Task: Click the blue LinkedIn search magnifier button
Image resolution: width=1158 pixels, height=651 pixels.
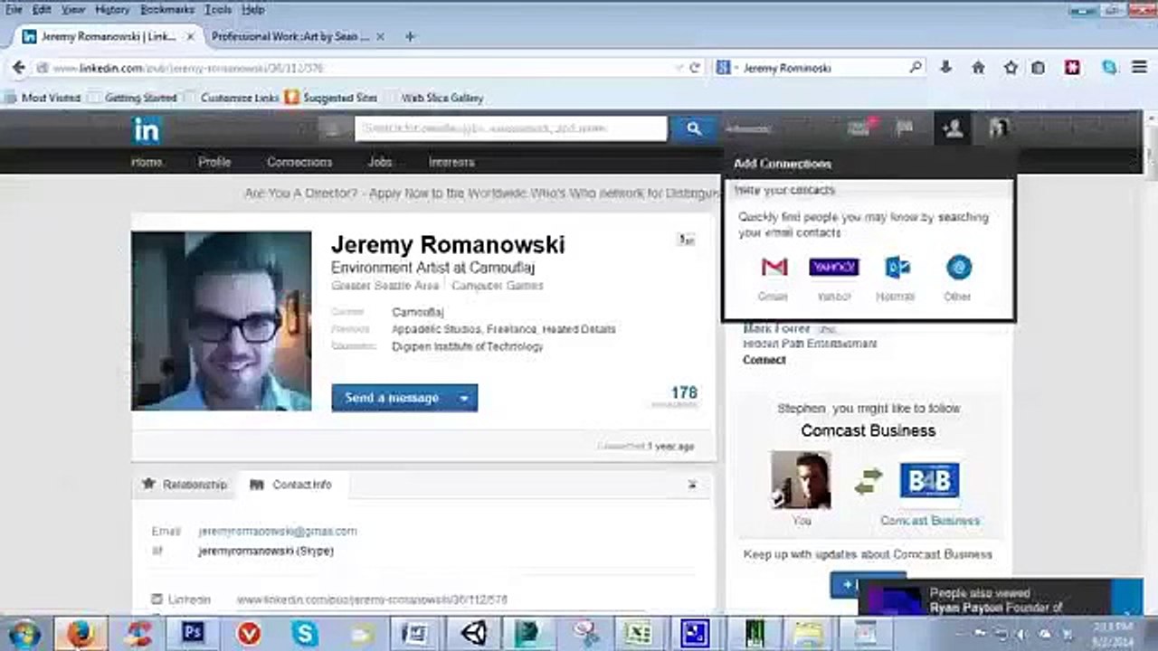Action: pyautogui.click(x=694, y=129)
